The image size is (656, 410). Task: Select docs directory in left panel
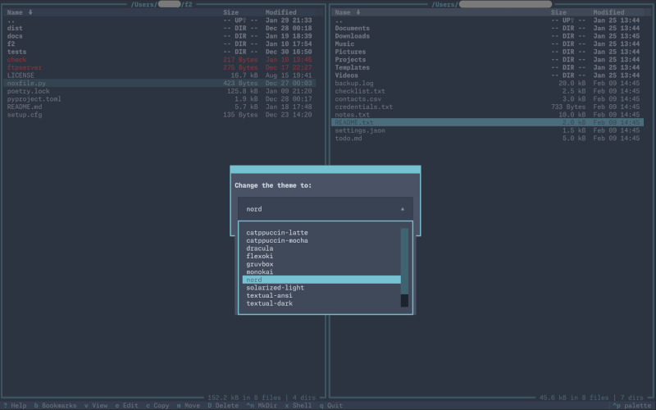[159, 36]
